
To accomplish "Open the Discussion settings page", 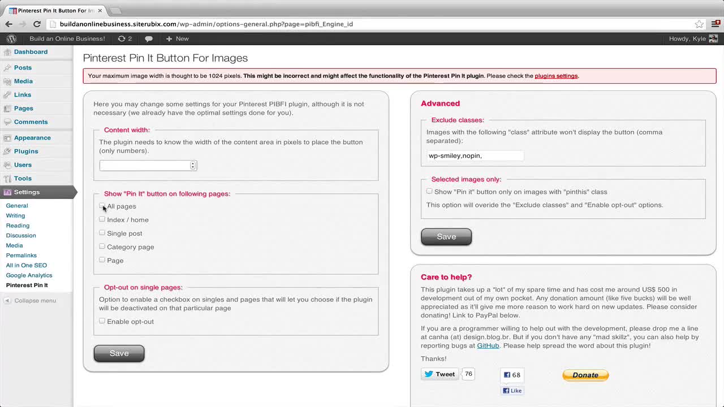I will click(x=21, y=236).
